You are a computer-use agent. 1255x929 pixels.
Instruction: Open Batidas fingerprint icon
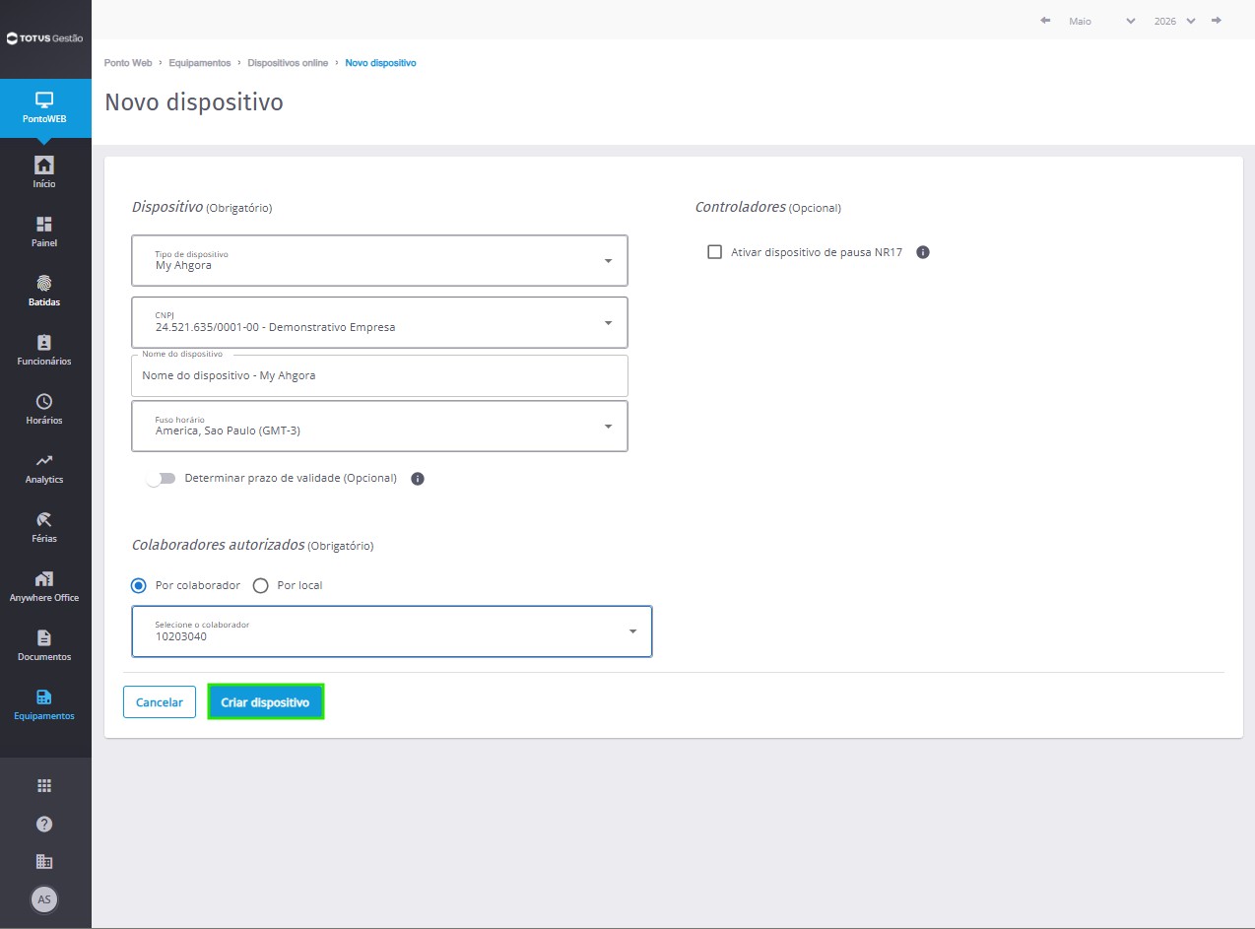click(43, 283)
